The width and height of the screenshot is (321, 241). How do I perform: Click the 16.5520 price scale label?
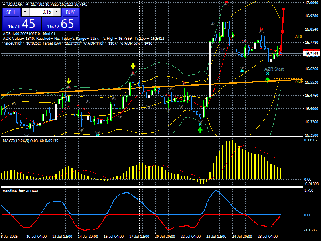click(x=312, y=82)
